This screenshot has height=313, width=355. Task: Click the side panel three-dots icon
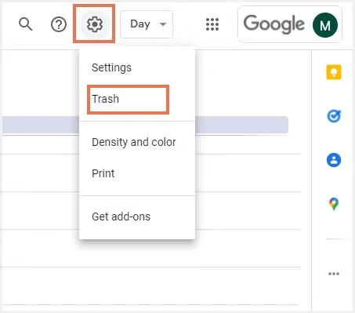tap(334, 274)
